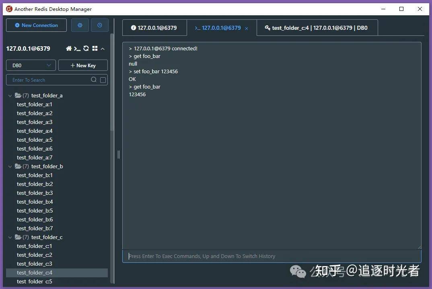Click the info icon on first tab
The image size is (432, 289).
(134, 28)
